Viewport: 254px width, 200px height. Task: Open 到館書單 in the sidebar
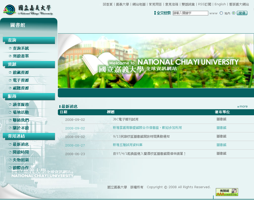point(21,56)
